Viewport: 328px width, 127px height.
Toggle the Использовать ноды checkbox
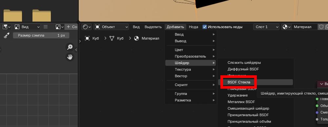[x=205, y=27]
